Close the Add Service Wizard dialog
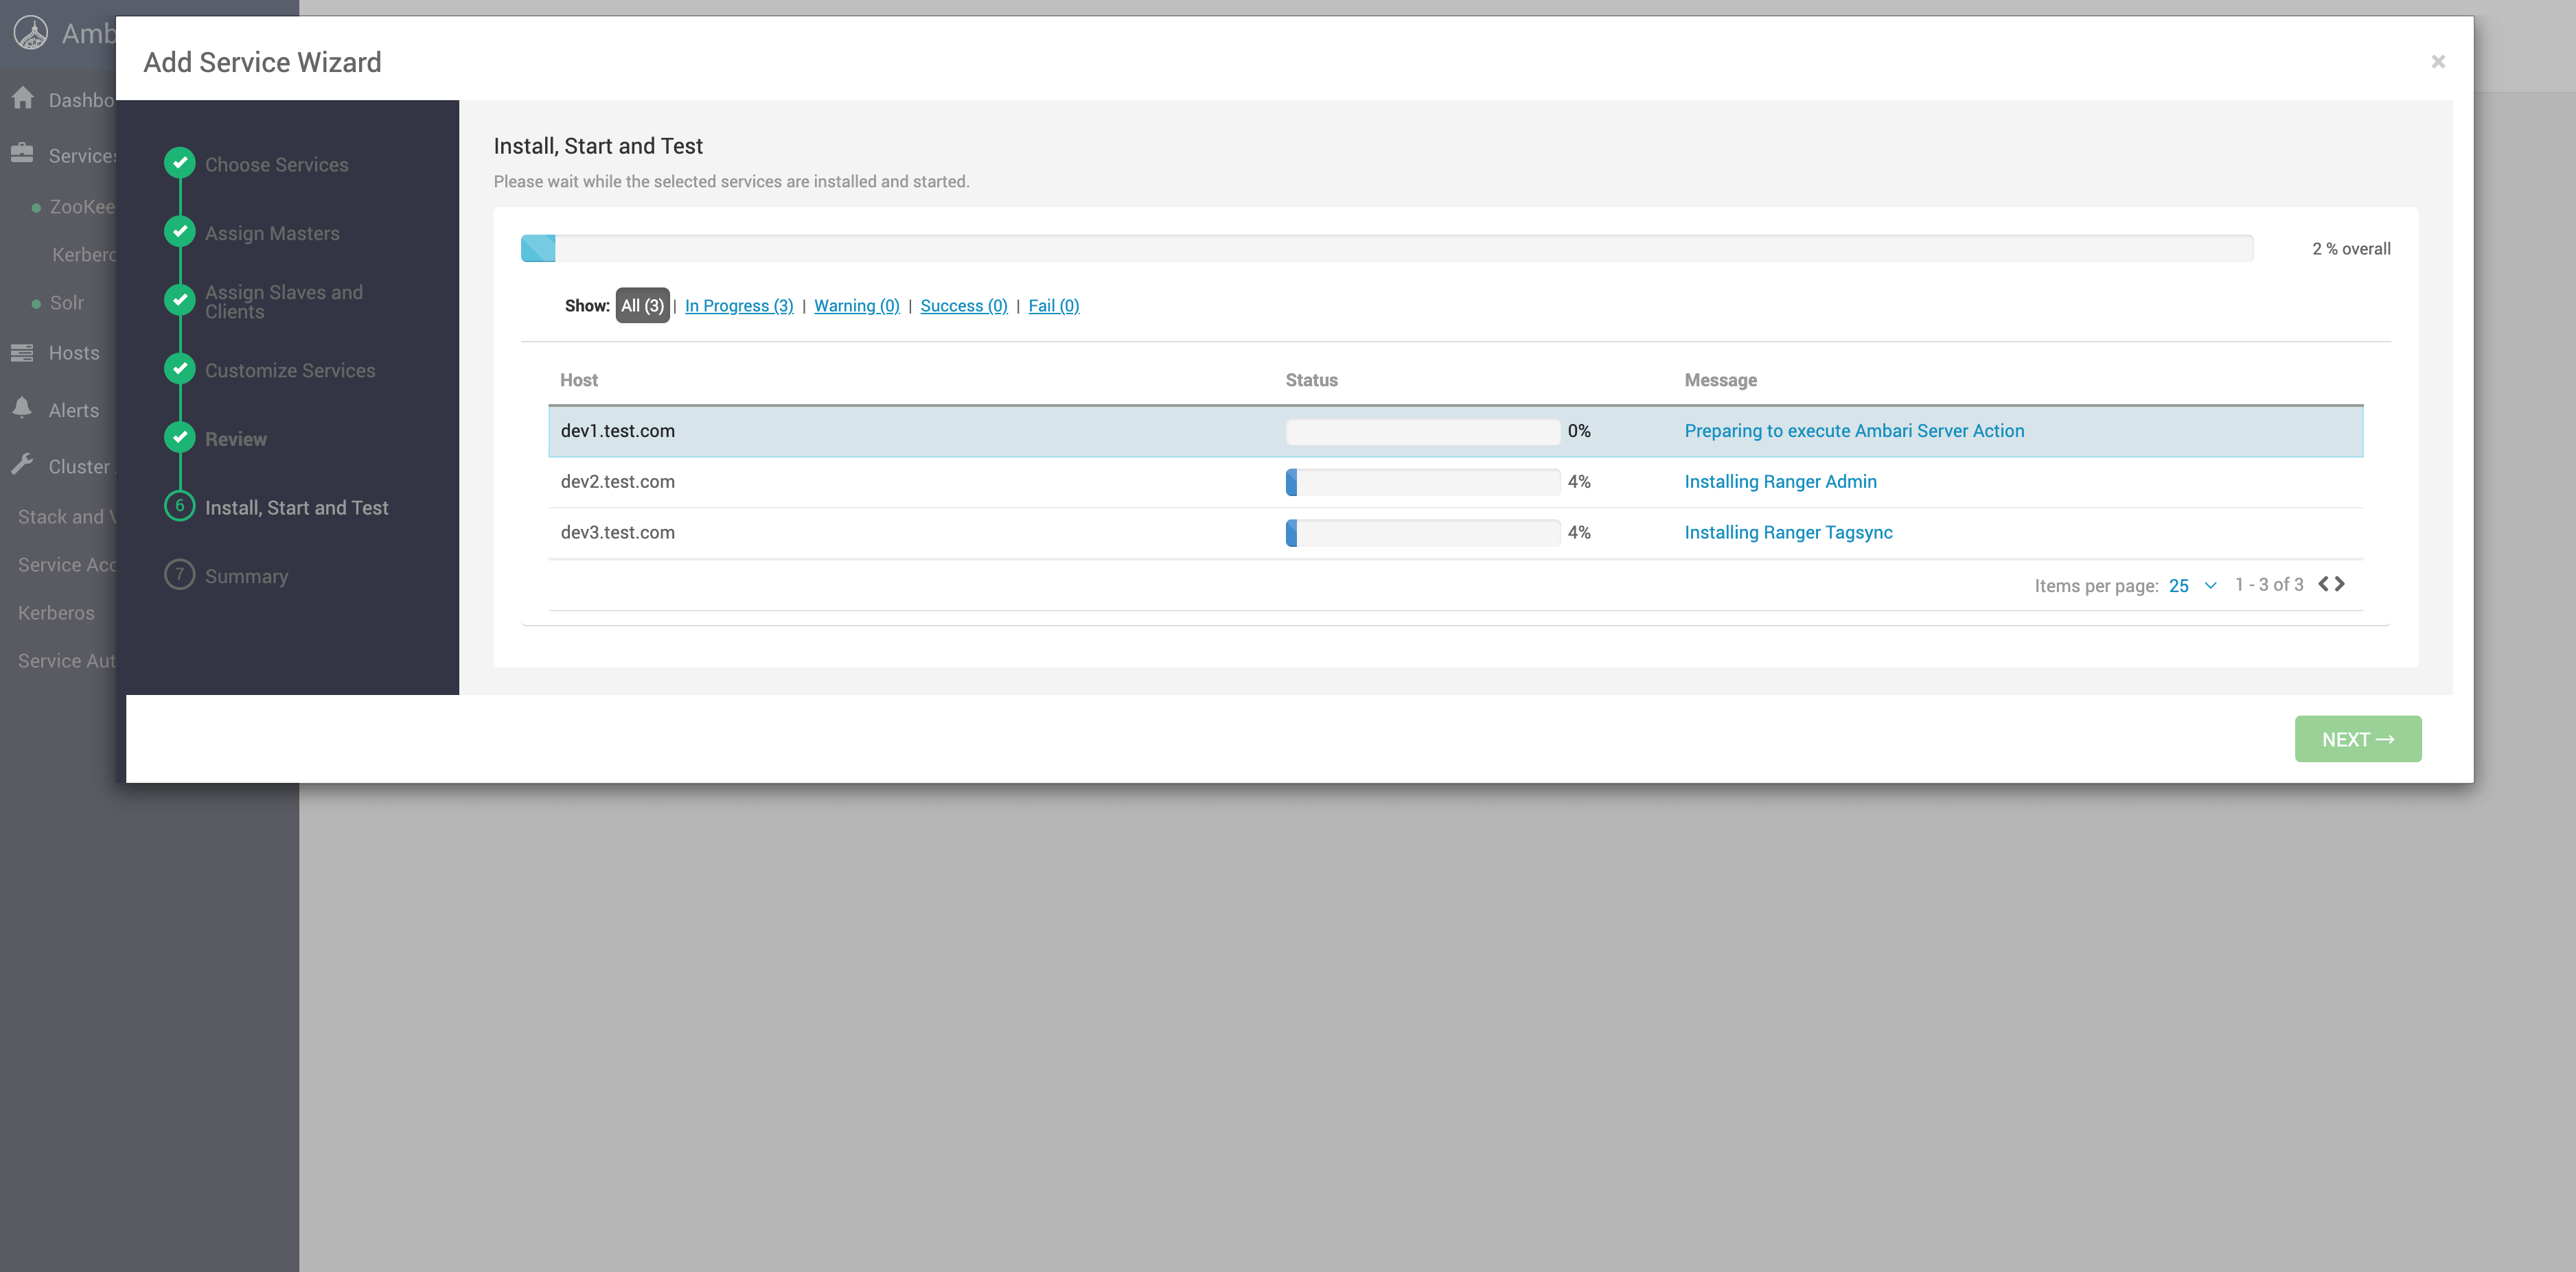 pos(2438,62)
